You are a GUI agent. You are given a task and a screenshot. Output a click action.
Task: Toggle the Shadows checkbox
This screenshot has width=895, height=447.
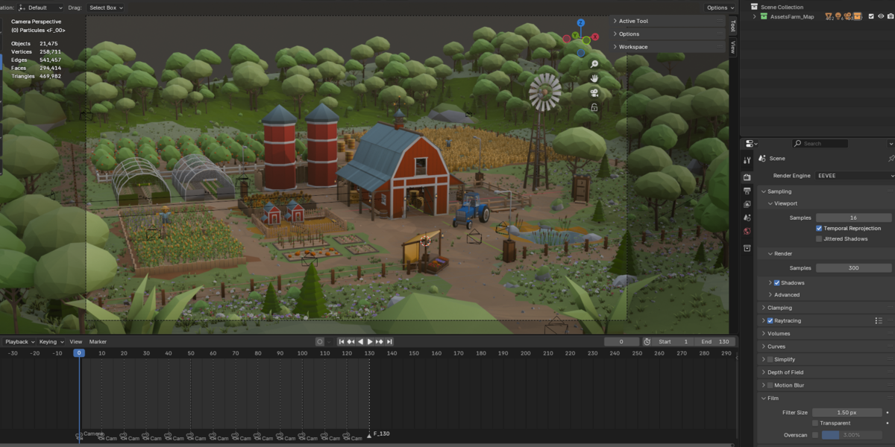click(x=777, y=283)
